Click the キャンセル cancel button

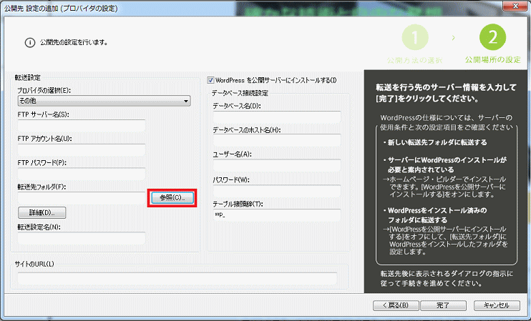tap(491, 305)
